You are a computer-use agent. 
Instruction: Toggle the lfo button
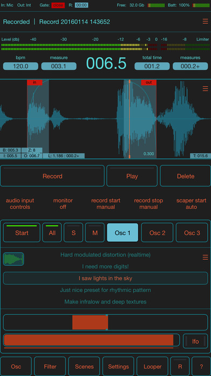tap(195, 341)
